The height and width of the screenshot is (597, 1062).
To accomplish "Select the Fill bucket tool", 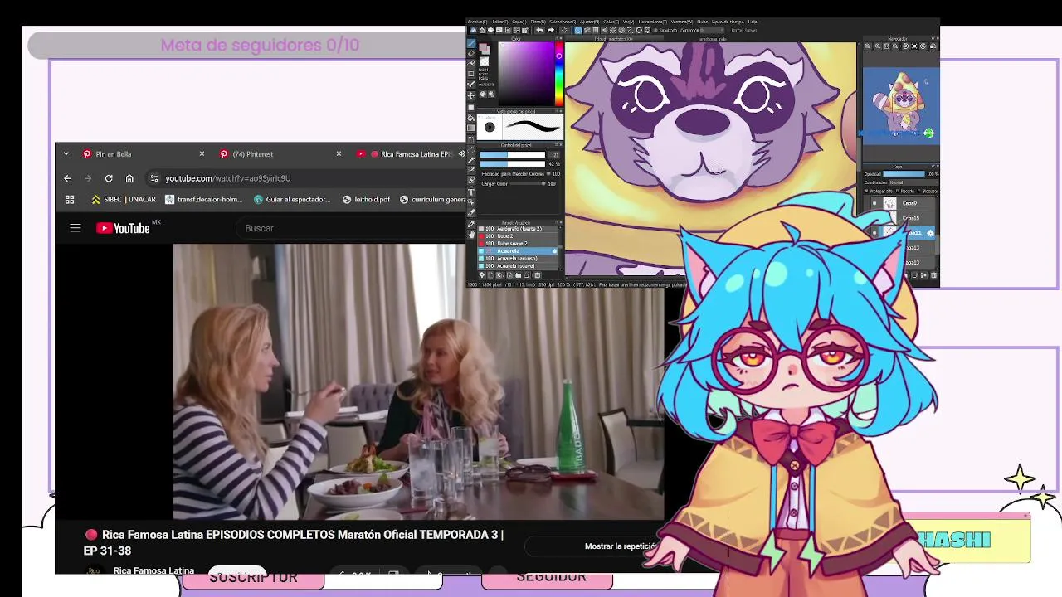I will (x=471, y=117).
